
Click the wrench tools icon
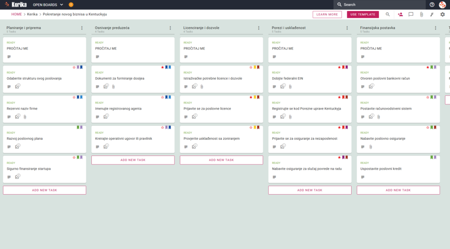432,14
